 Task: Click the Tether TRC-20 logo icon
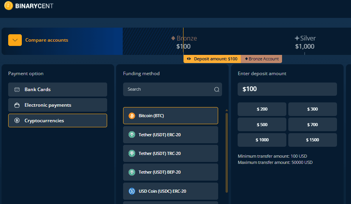coord(132,153)
